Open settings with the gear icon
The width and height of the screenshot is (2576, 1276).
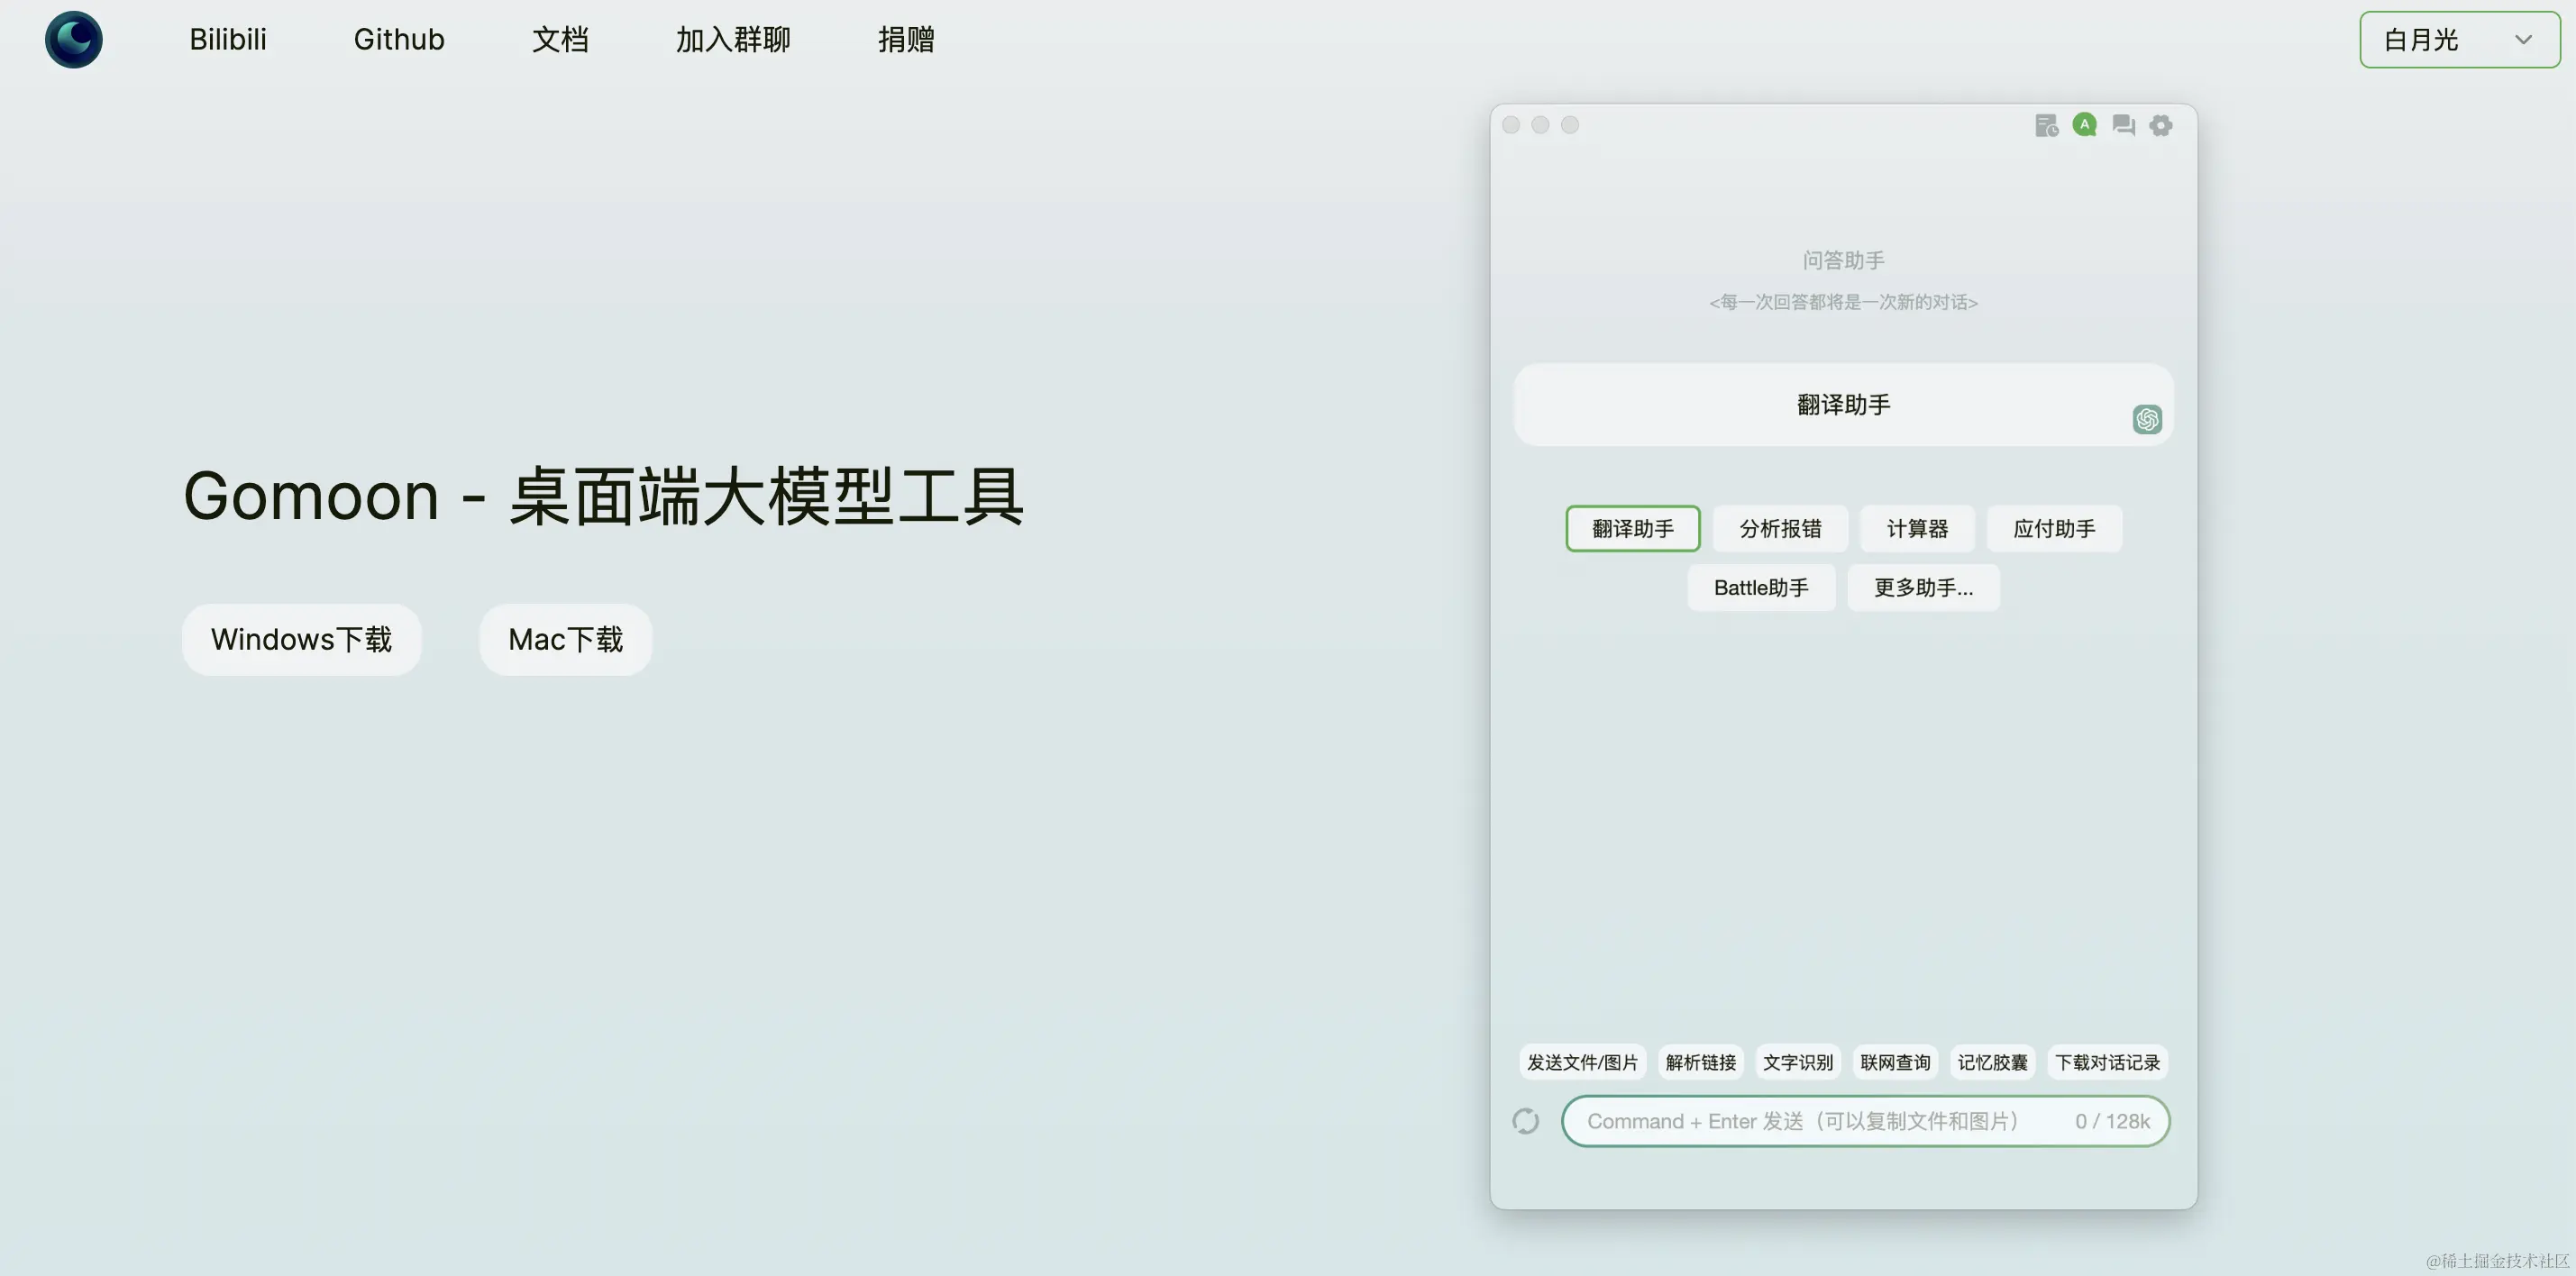tap(2161, 125)
